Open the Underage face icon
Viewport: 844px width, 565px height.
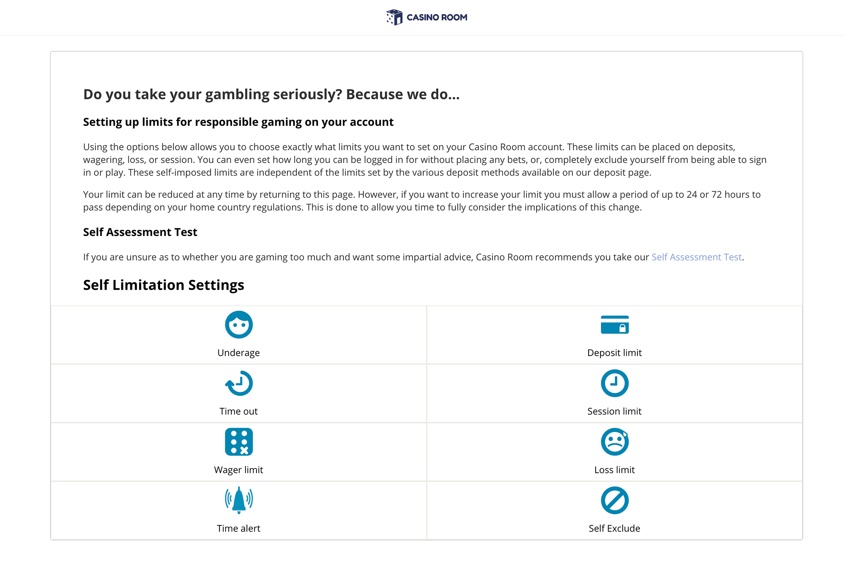239,325
